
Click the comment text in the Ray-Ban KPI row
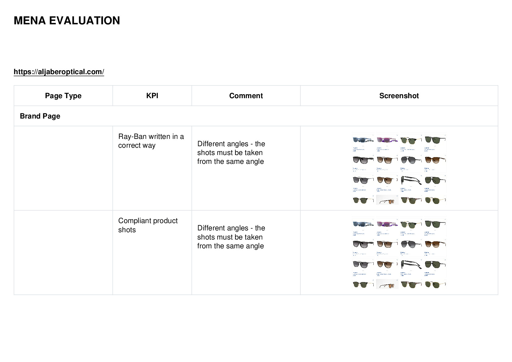(x=231, y=153)
